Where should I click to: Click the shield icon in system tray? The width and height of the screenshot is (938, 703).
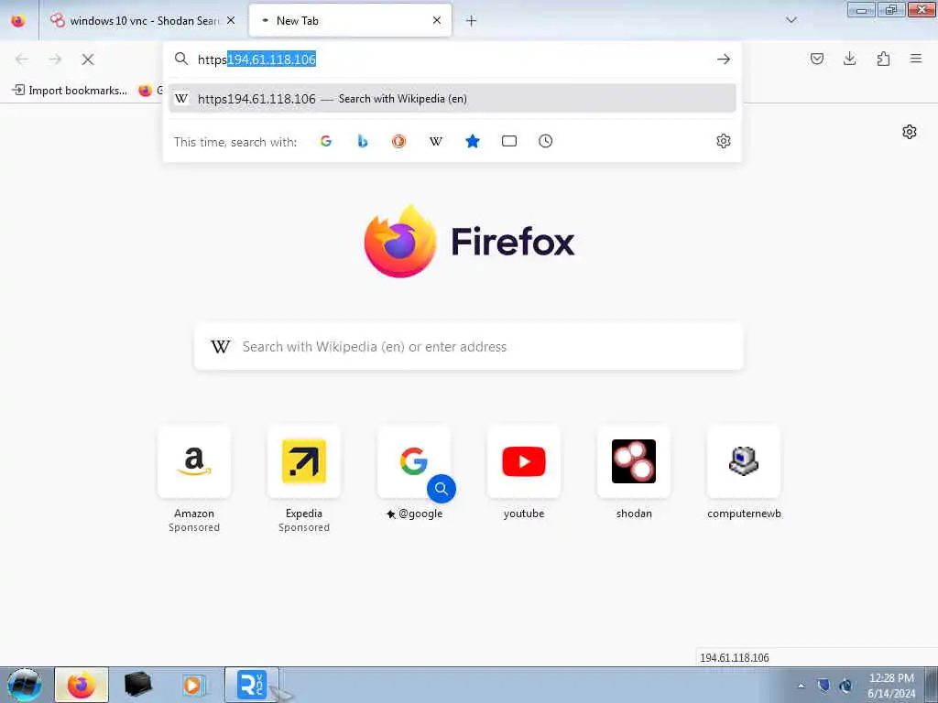coord(823,686)
